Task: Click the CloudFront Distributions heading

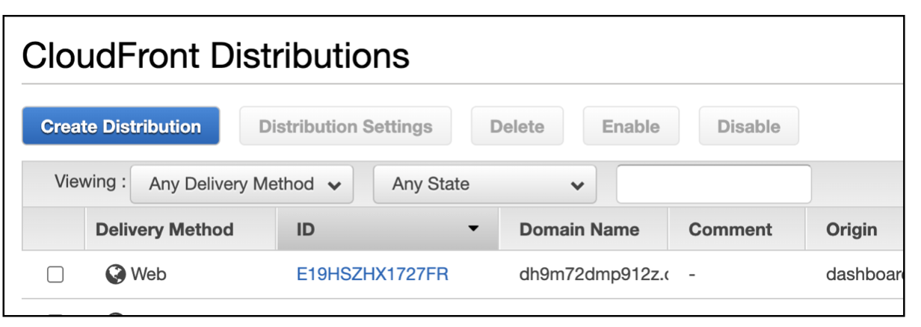Action: (x=216, y=56)
